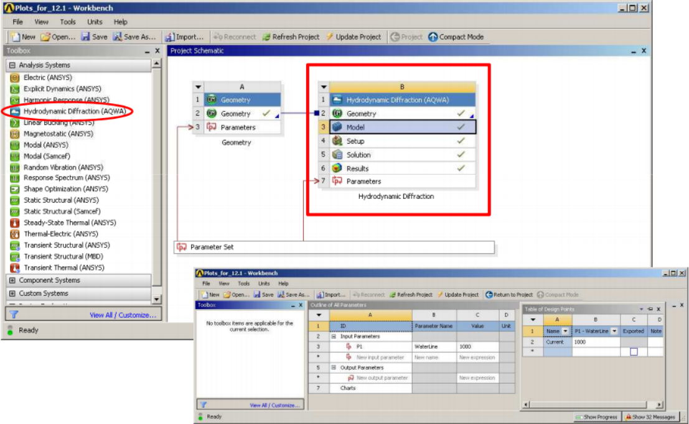This screenshot has height=424, width=689.
Task: Select Transient Structural (MBD) in Toolbox
Action: (x=63, y=256)
